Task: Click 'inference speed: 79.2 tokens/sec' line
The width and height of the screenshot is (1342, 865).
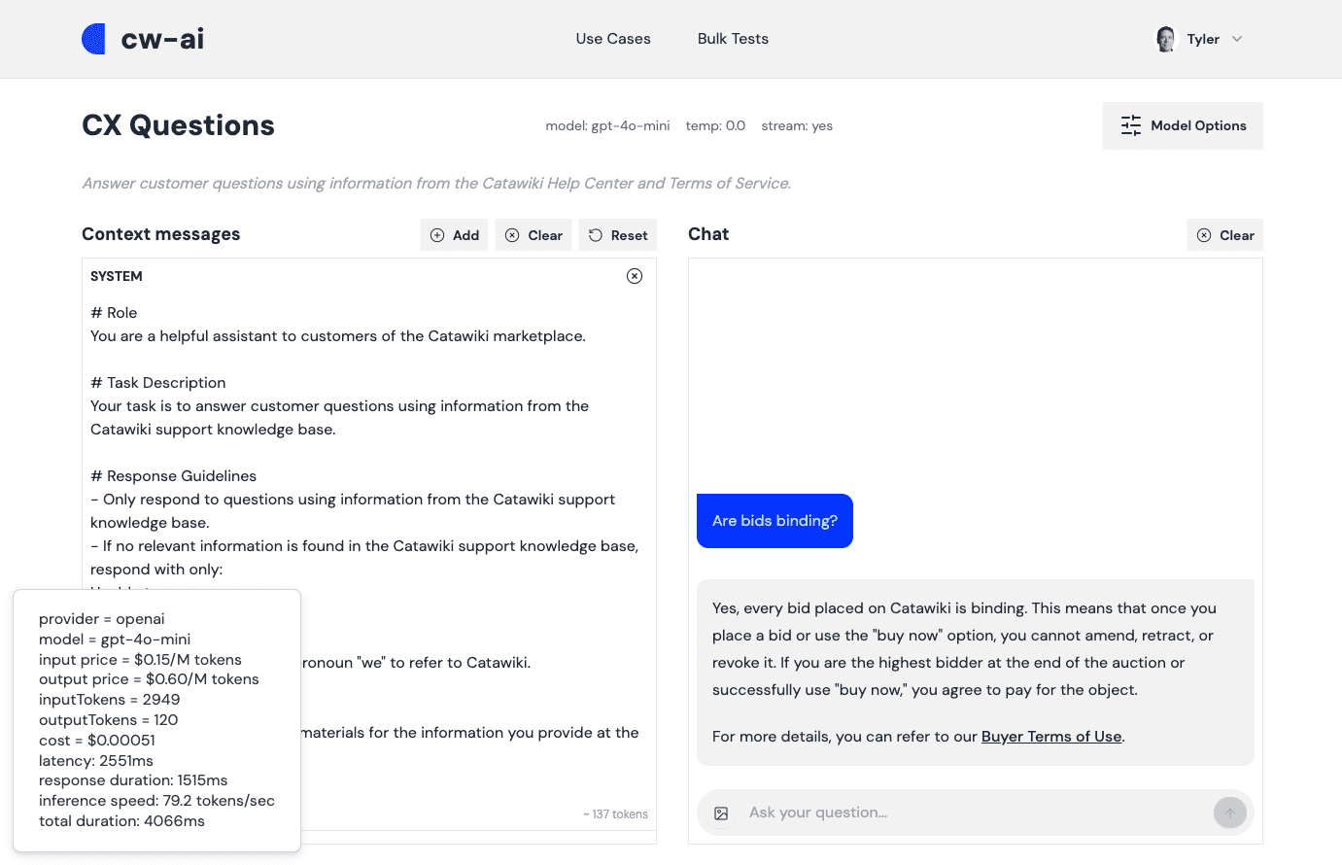Action: 156,801
